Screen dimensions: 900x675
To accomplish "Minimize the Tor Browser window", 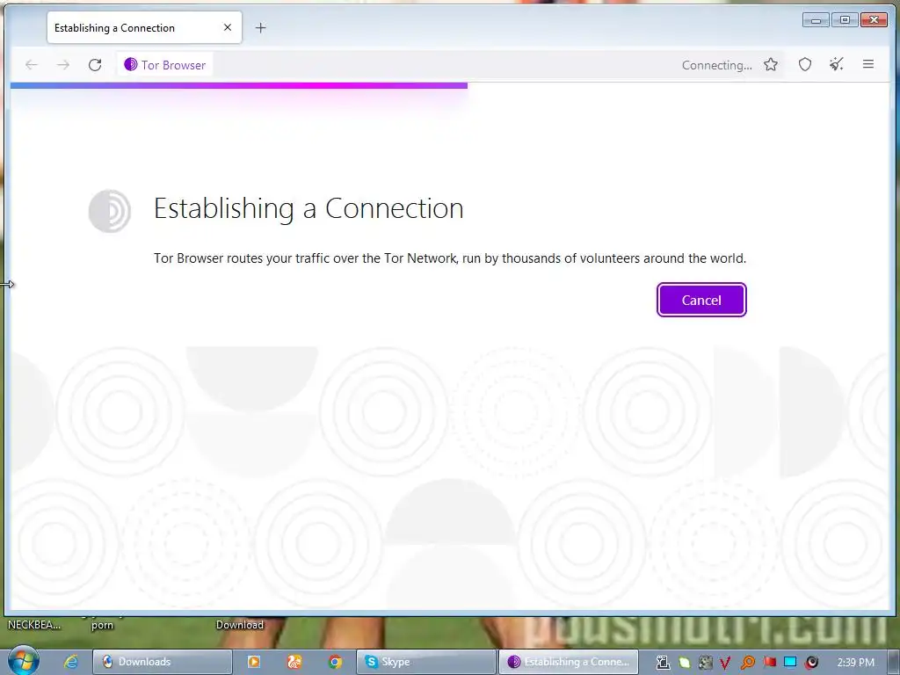I will click(816, 20).
